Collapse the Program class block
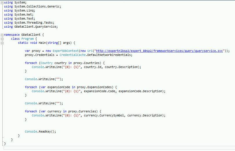Screen dimensions: 235x151 2,39
